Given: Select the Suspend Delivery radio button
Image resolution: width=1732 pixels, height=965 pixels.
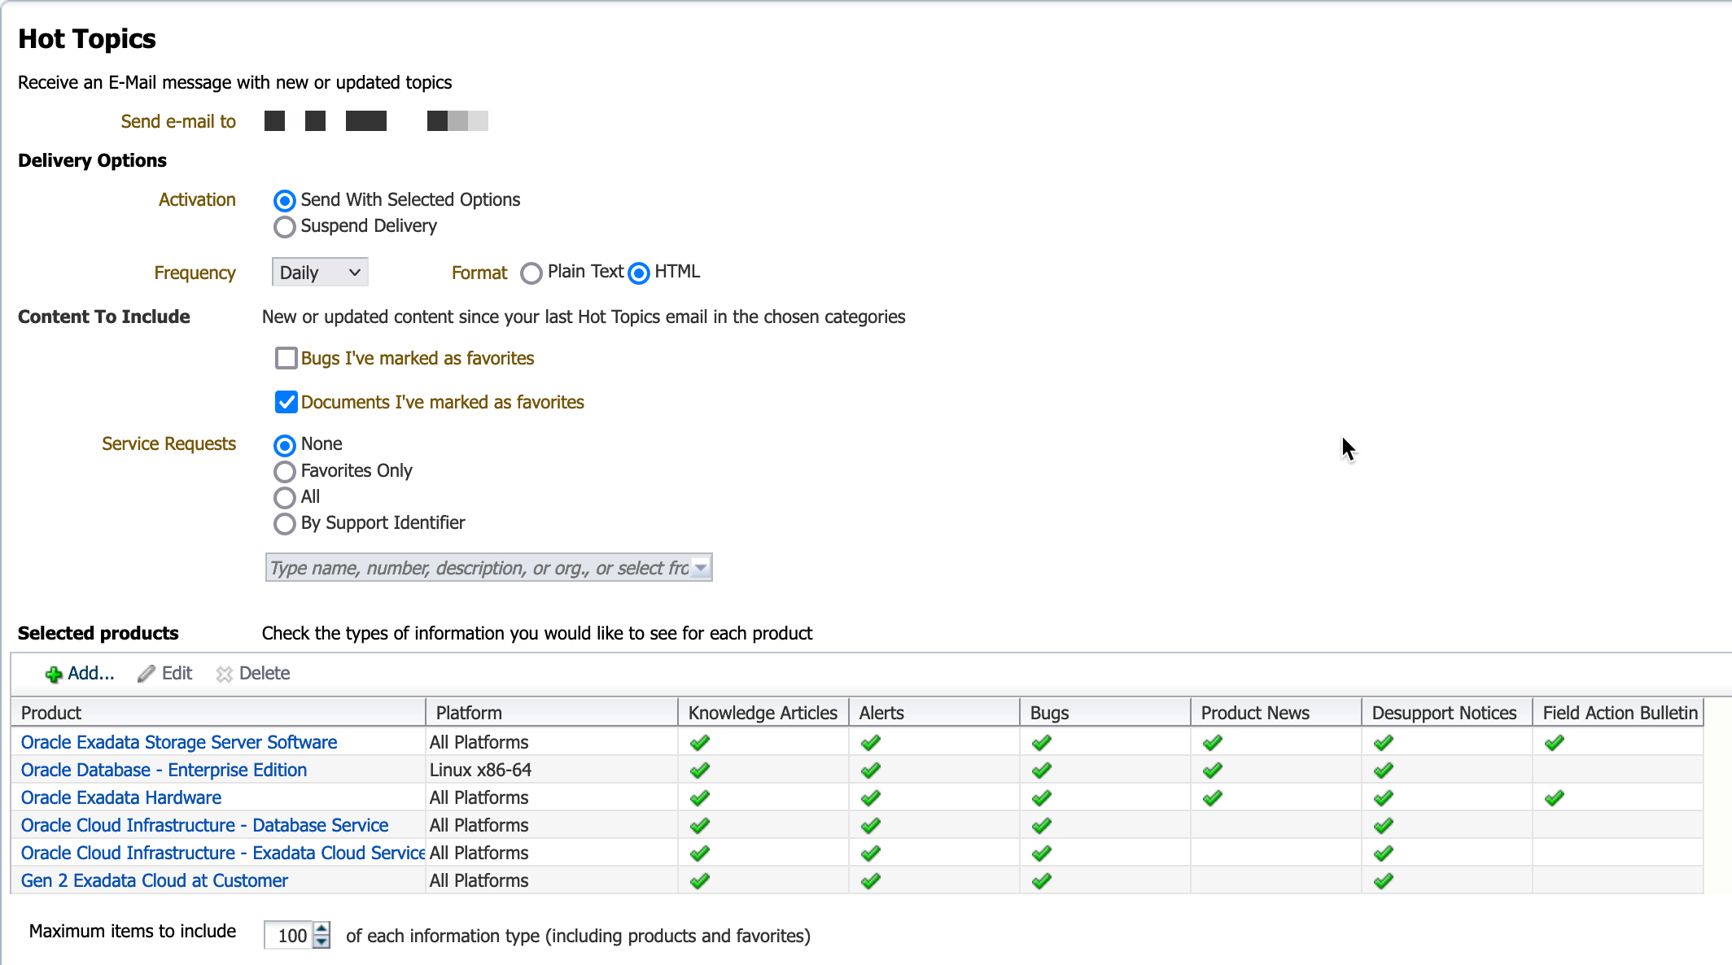Looking at the screenshot, I should 284,227.
